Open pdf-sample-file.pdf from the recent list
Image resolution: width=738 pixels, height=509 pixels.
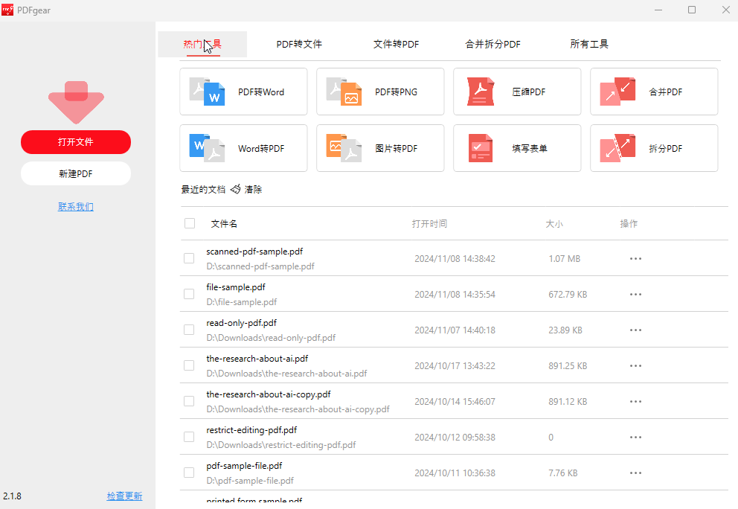[x=244, y=466]
